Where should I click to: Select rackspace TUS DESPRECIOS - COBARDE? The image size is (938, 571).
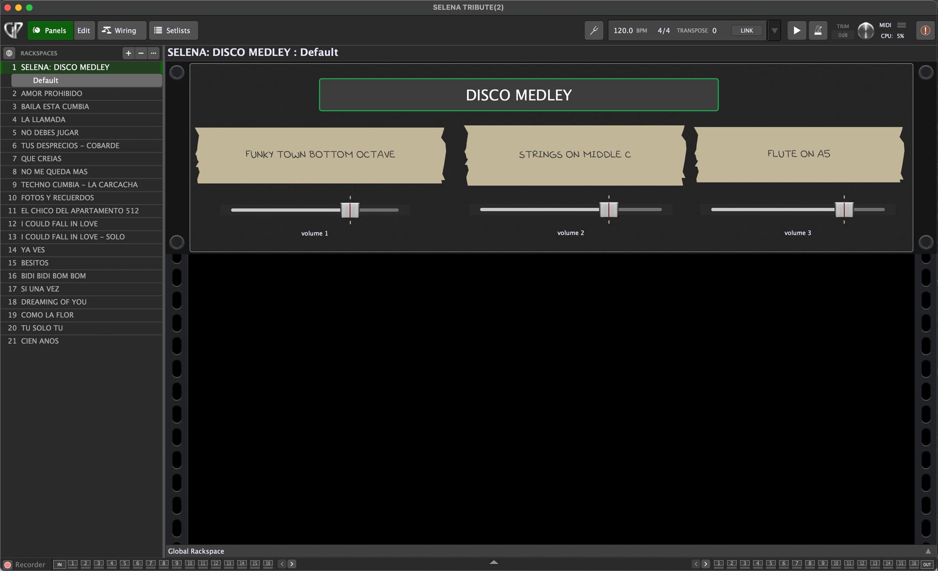click(x=82, y=146)
